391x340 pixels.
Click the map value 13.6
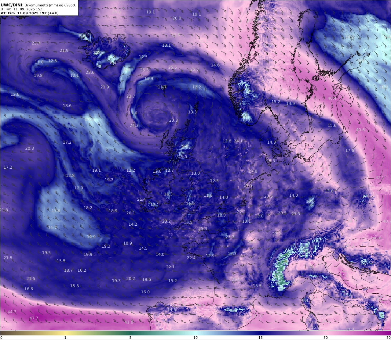click(x=329, y=191)
